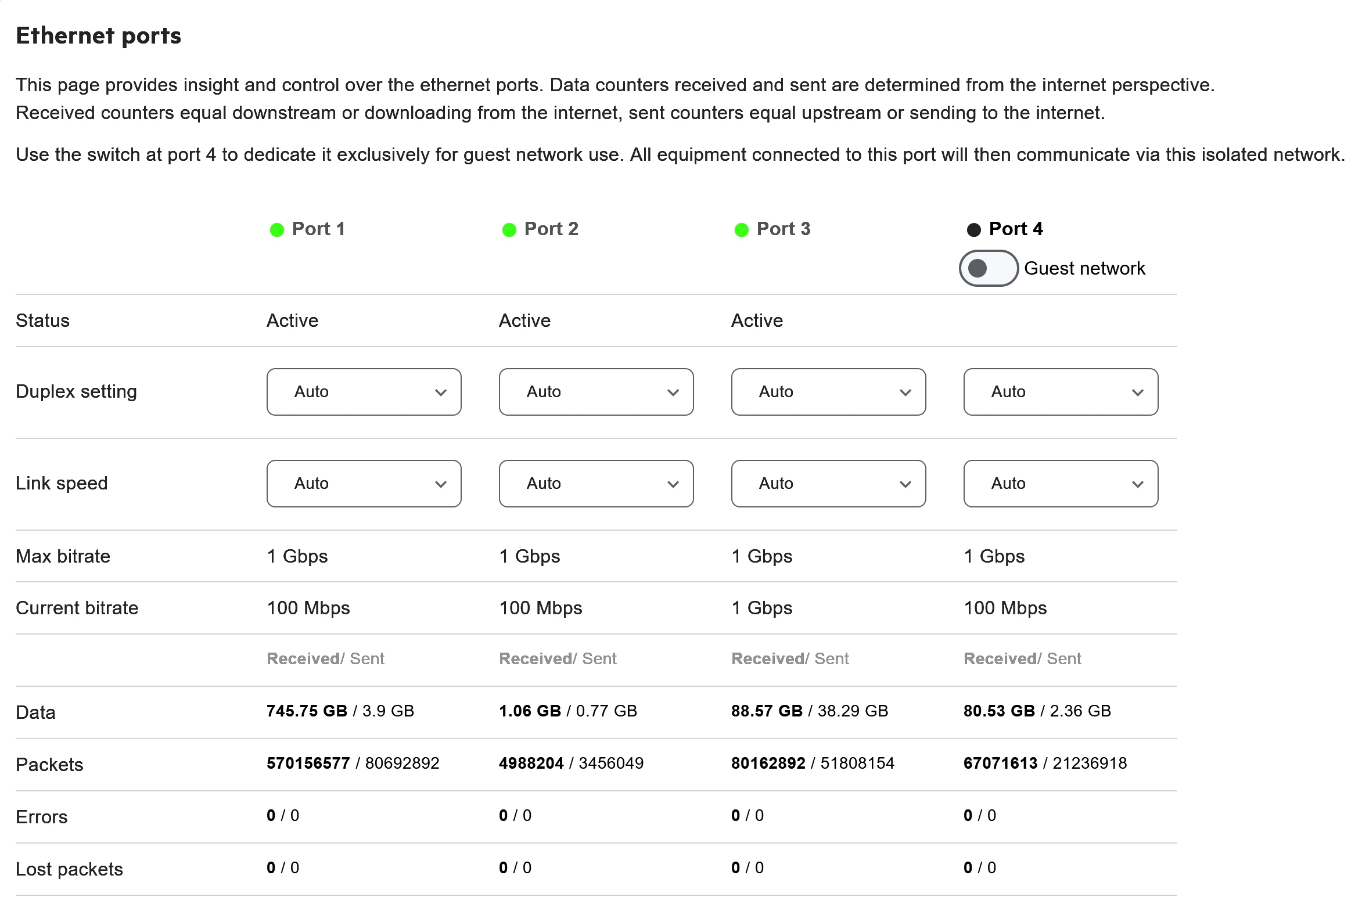Image resolution: width=1362 pixels, height=904 pixels.
Task: Click the black status dot for Port 4
Action: (974, 230)
